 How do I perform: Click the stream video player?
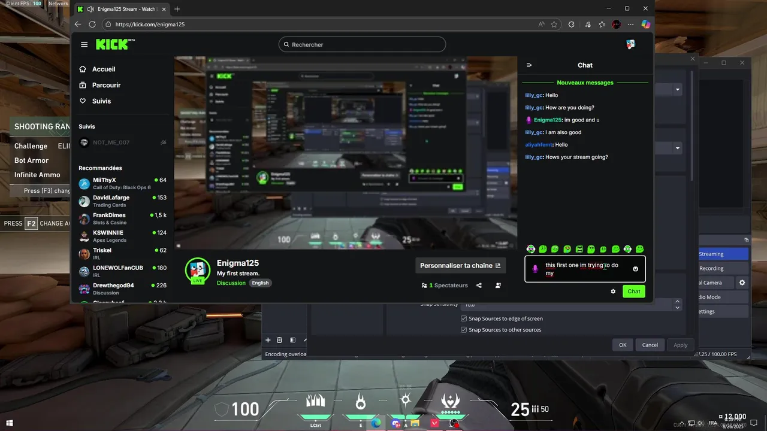[346, 153]
